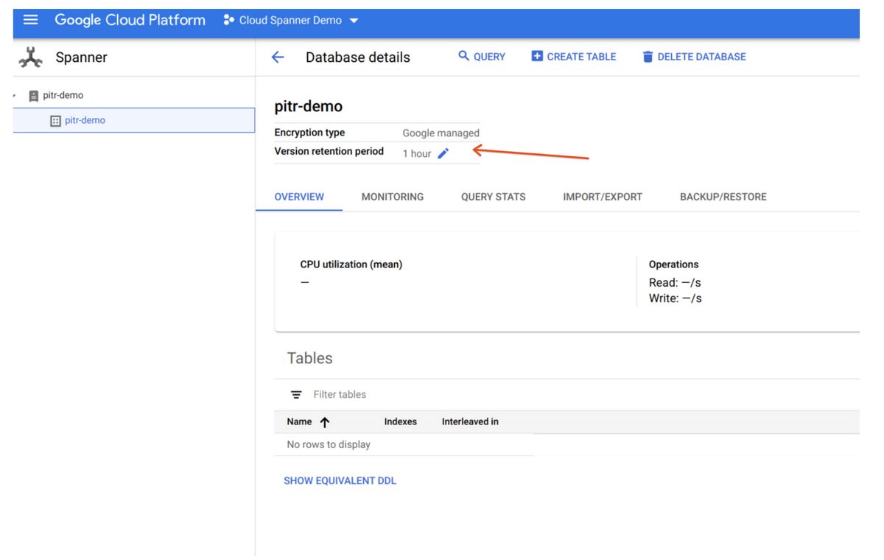Click the 'Database details' page title
Image resolution: width=884 pixels, height=560 pixels.
pyautogui.click(x=358, y=57)
